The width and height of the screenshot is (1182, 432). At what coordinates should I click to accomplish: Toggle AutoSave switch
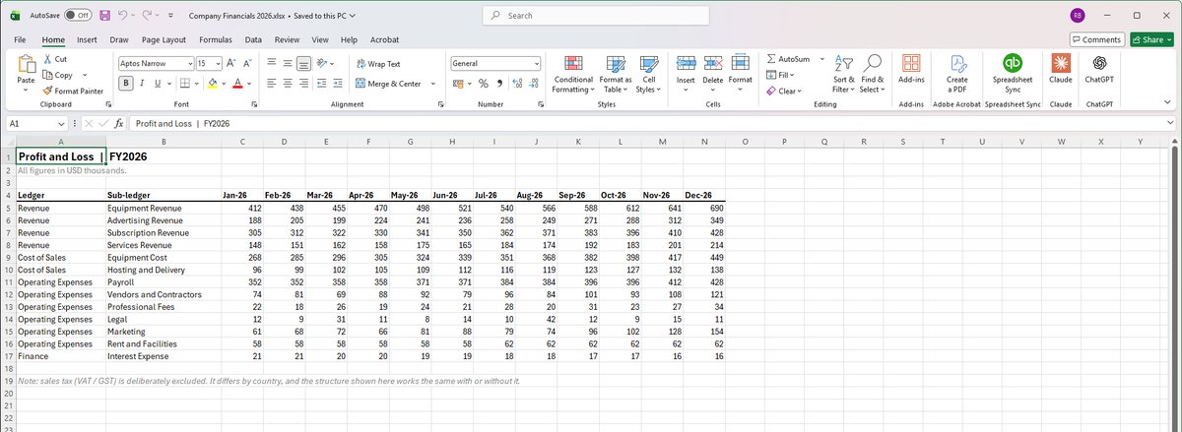click(78, 15)
